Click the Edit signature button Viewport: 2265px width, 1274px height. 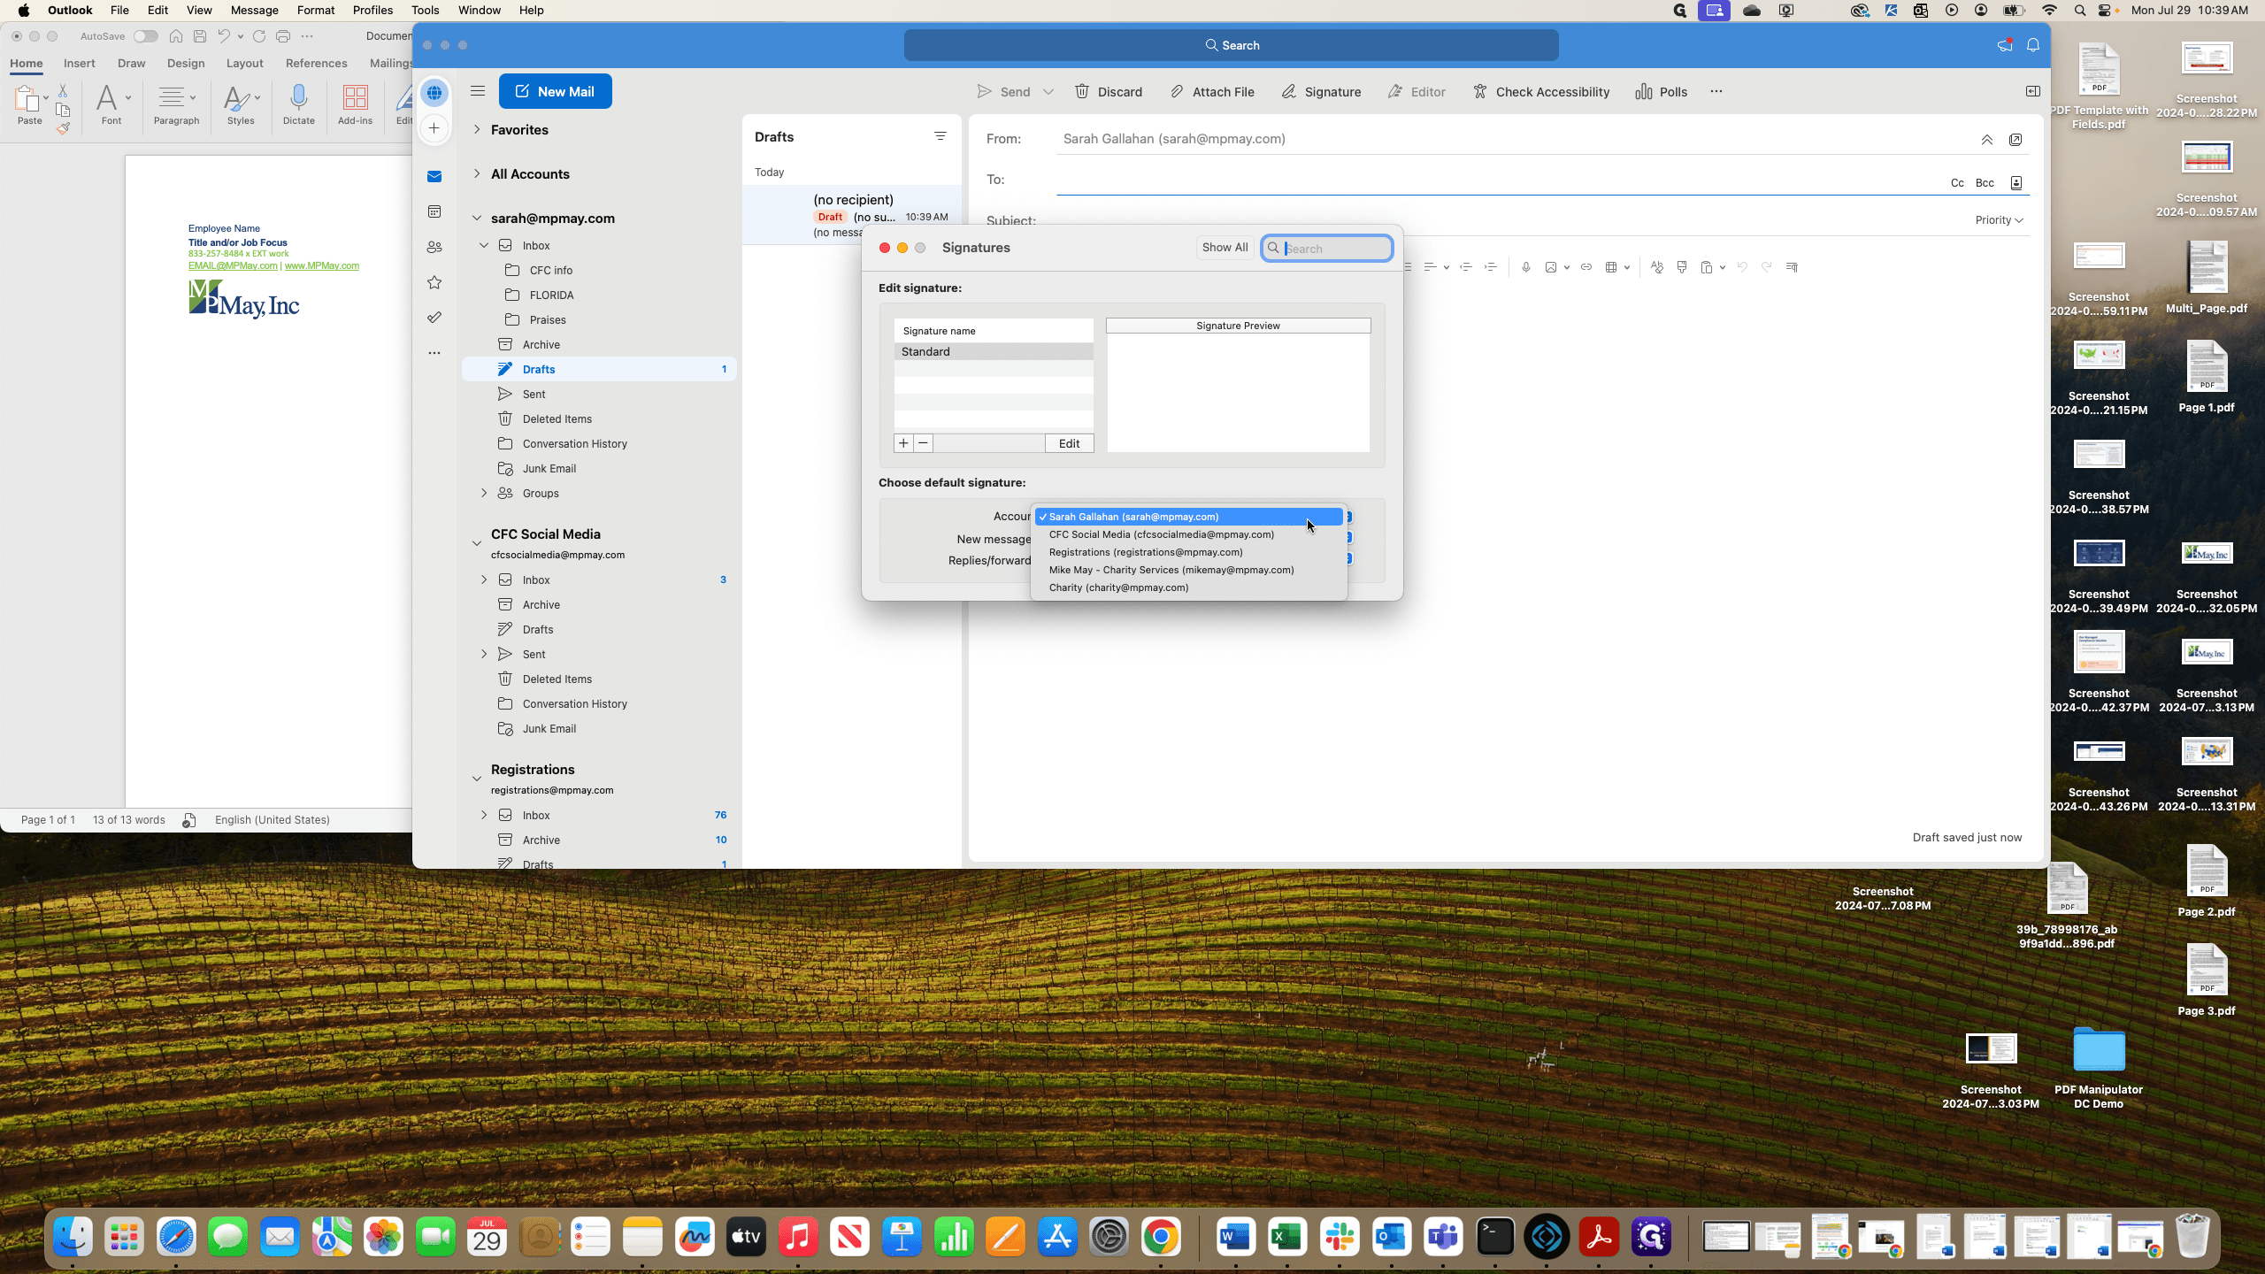[x=1069, y=443]
